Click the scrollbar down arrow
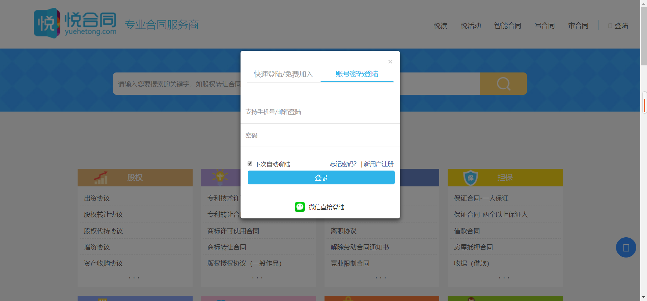The width and height of the screenshot is (647, 301). 644,298
